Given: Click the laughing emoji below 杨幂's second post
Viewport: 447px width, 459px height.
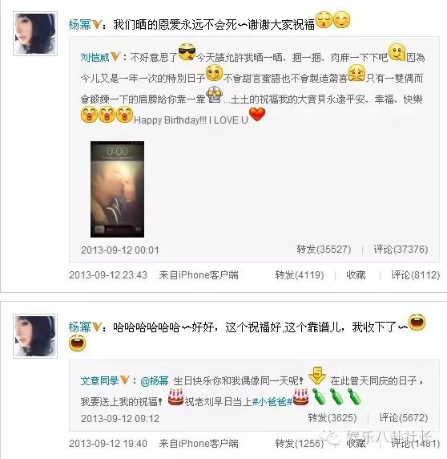Looking at the screenshot, I should [x=78, y=343].
